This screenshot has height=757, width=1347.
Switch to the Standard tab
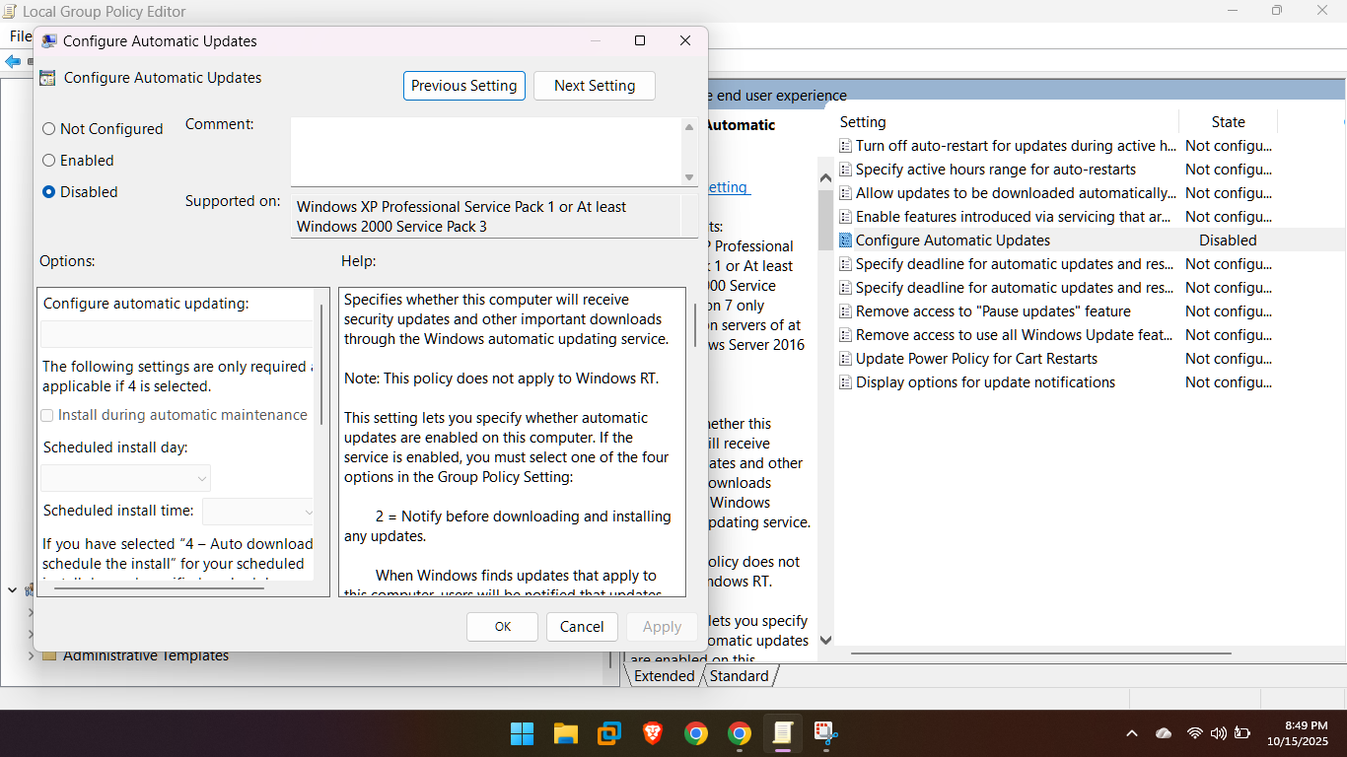739,676
